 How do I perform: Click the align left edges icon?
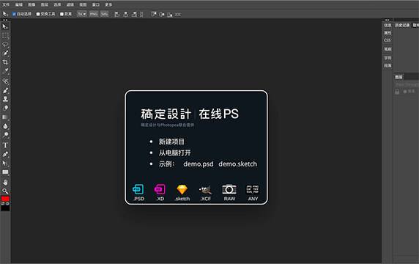[x=116, y=14]
